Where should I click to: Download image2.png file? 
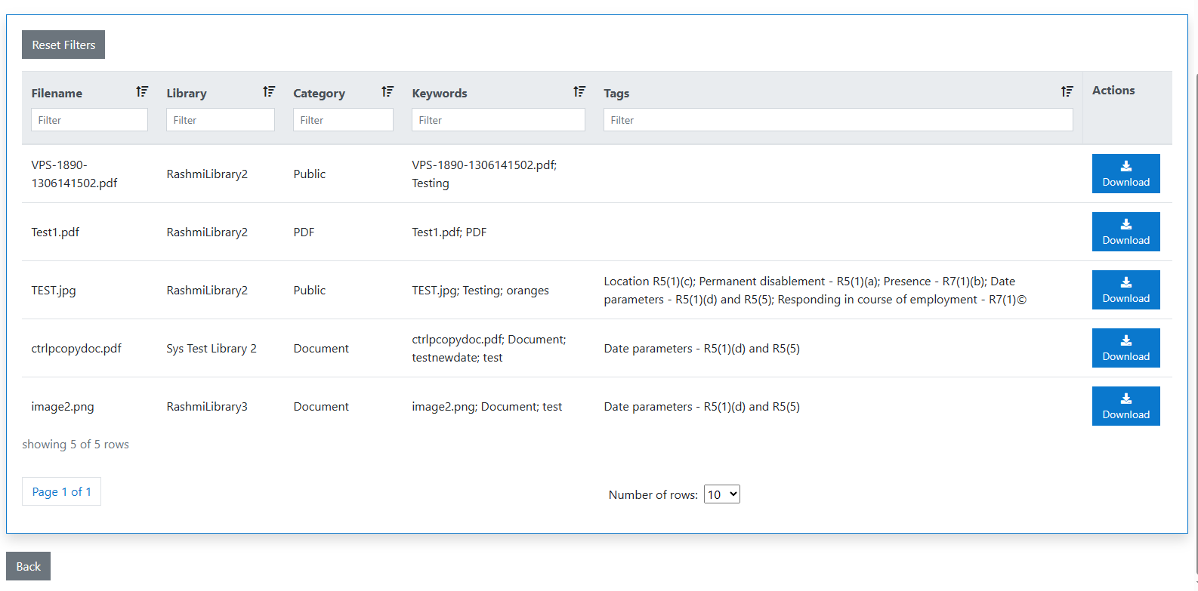(1125, 406)
